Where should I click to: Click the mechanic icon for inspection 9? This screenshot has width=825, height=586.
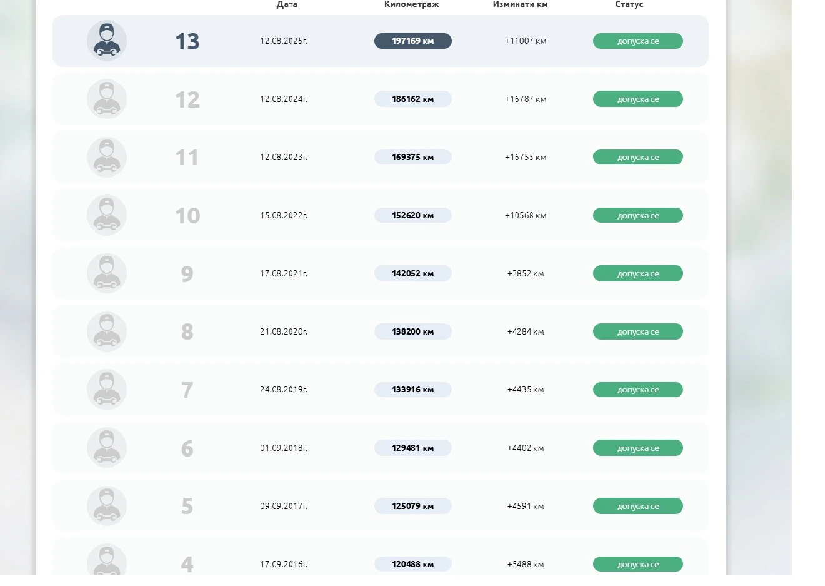point(107,273)
